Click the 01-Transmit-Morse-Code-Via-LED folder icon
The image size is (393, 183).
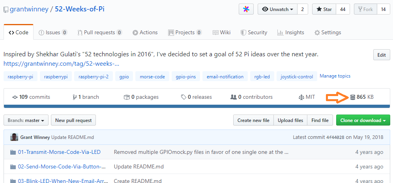(x=13, y=152)
